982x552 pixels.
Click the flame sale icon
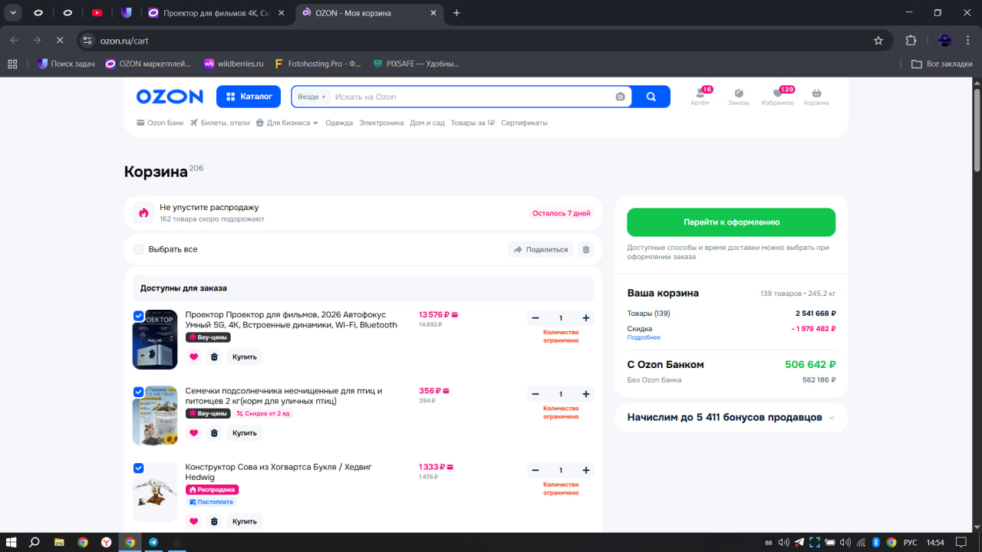pyautogui.click(x=143, y=212)
